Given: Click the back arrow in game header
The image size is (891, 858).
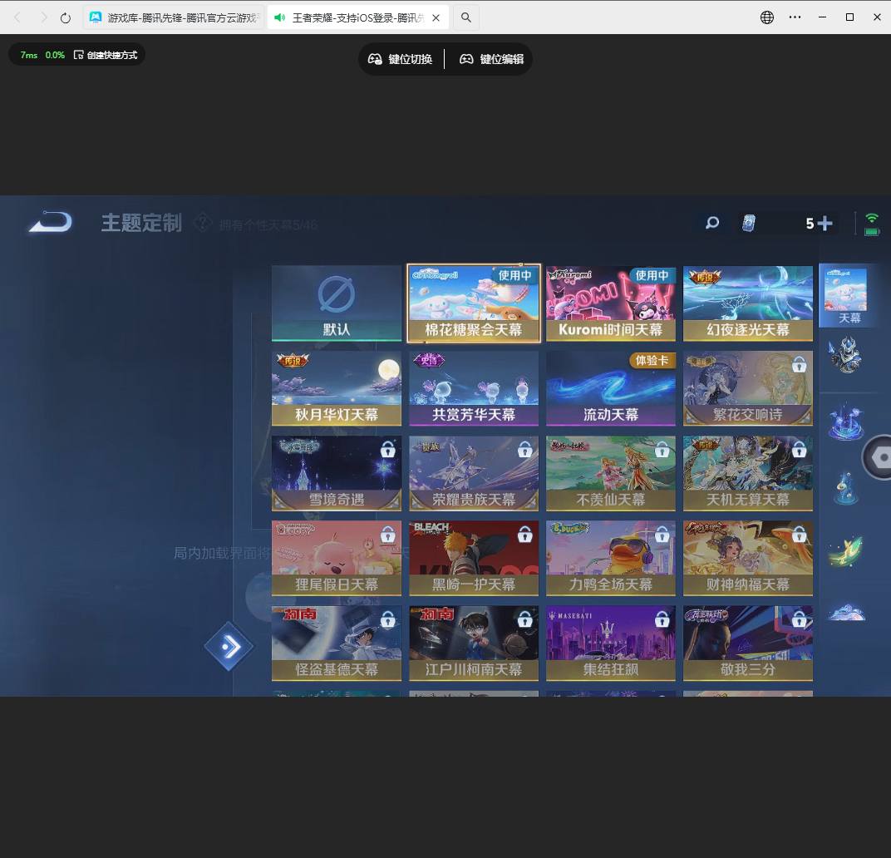Looking at the screenshot, I should 50,223.
